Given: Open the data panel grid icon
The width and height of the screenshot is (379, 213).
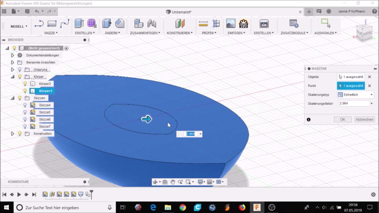Looking at the screenshot, I should [x=4, y=12].
